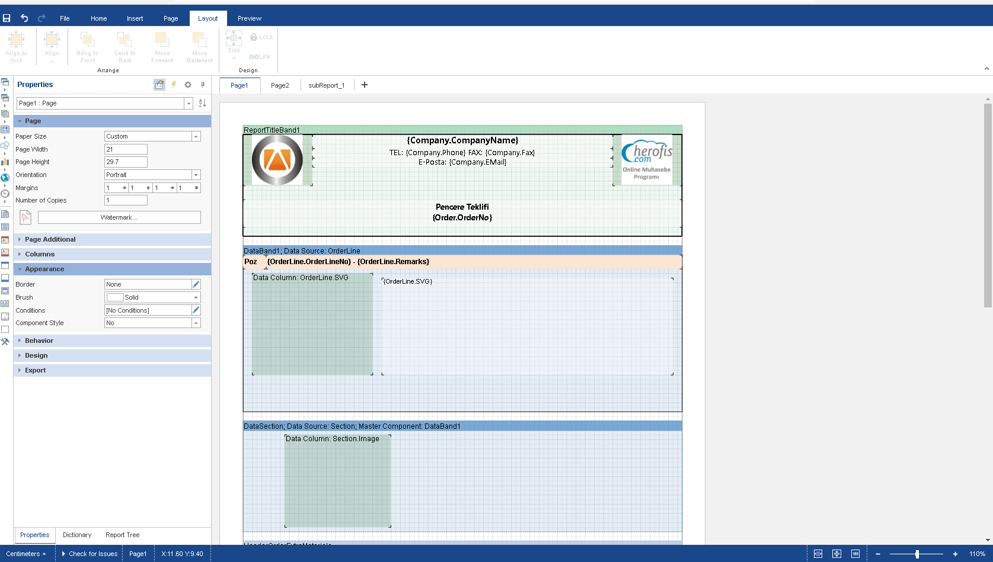Open the Shapes toolbox icon
This screenshot has height=562, width=993.
click(x=5, y=145)
